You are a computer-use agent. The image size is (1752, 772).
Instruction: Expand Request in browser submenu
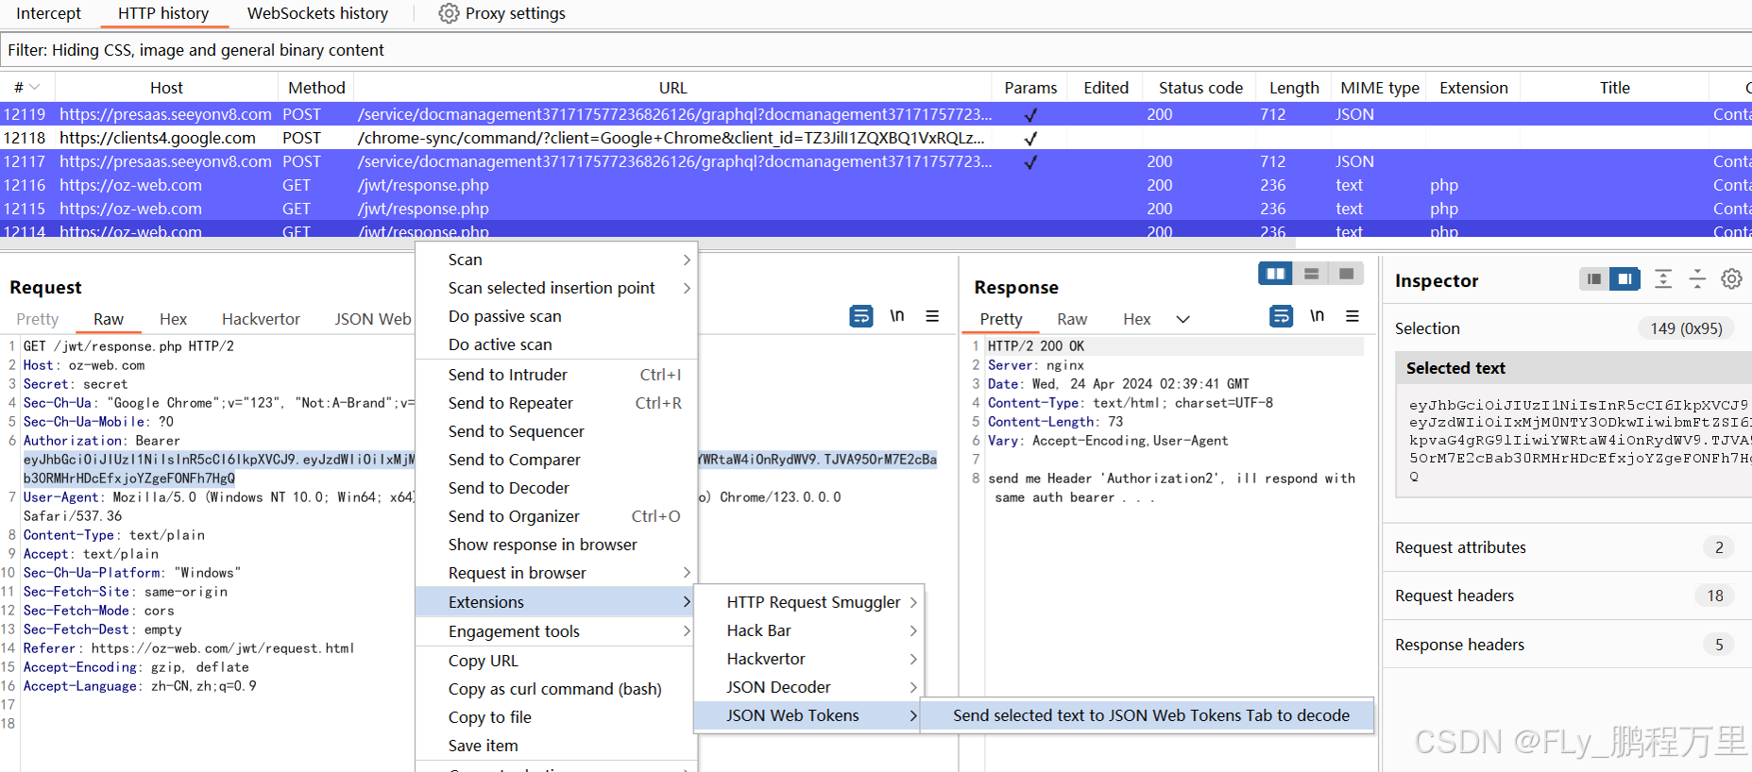click(x=687, y=573)
